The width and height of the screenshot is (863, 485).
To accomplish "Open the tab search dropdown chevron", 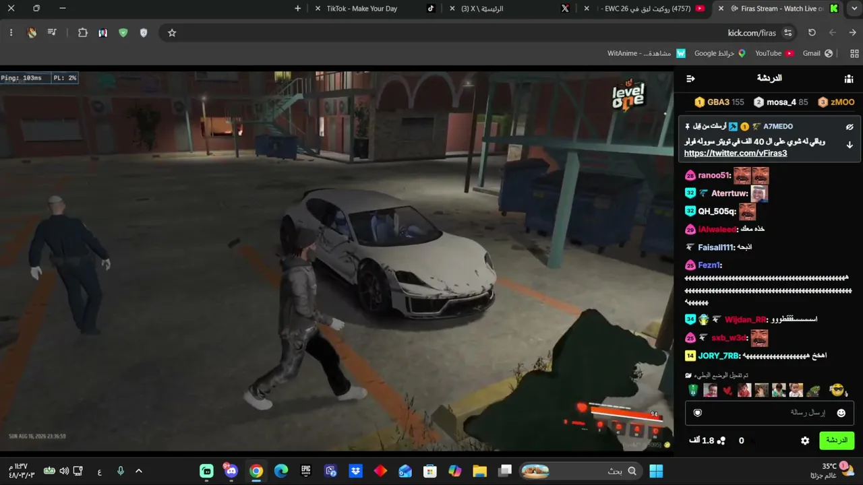I will (x=853, y=9).
